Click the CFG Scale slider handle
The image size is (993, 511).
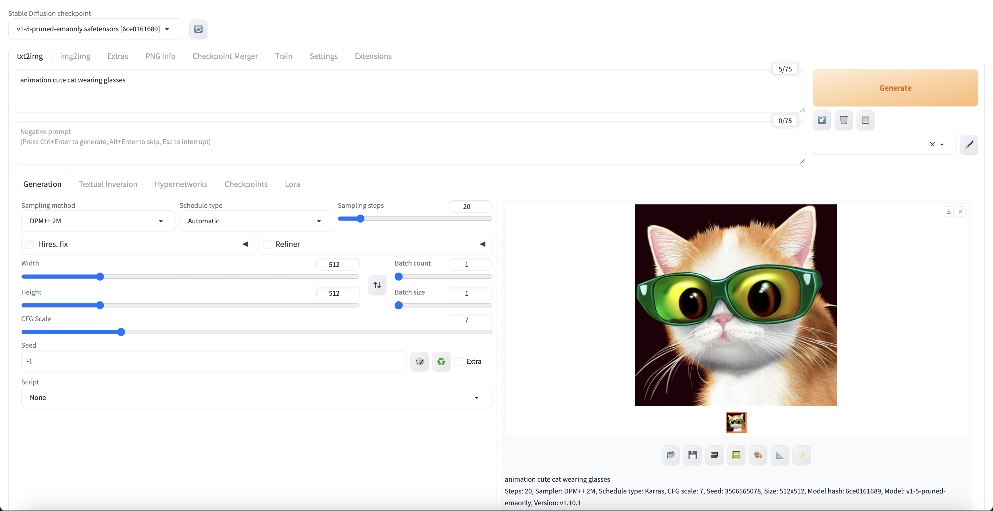click(121, 332)
